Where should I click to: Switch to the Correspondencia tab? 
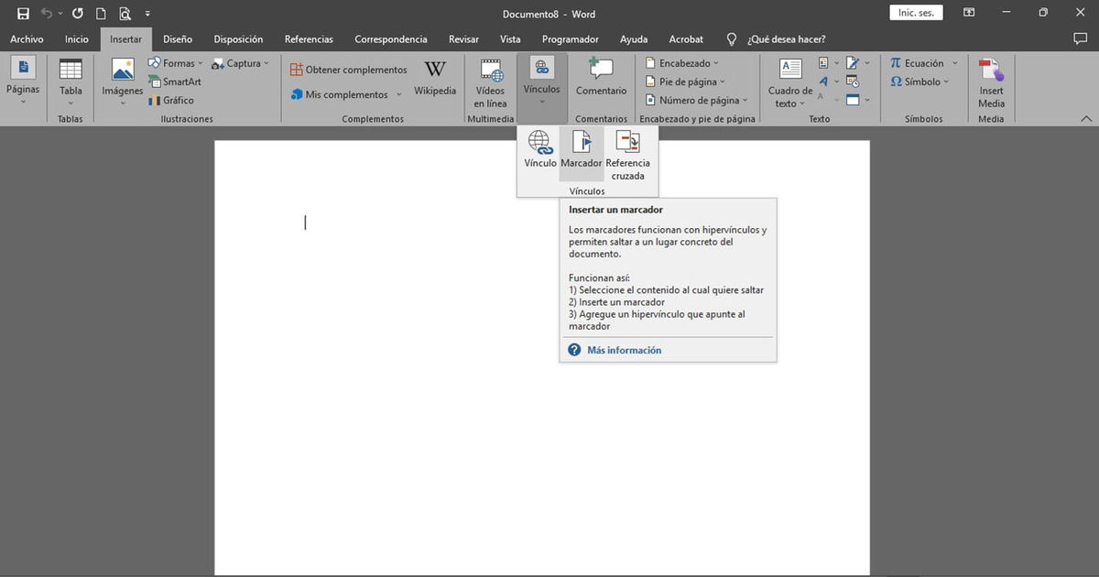click(x=390, y=39)
